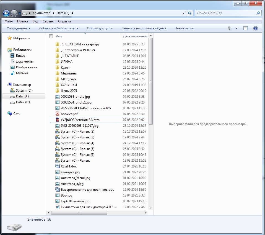Expand the arrow after Компьютер in the address bar
Screen dimensions: 265x235
(x=53, y=13)
